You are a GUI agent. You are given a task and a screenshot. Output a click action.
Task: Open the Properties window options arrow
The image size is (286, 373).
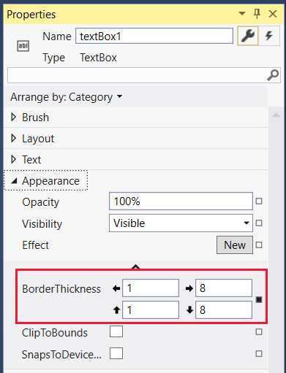pyautogui.click(x=242, y=13)
